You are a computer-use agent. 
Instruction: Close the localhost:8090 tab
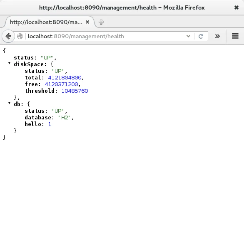[x=87, y=22]
